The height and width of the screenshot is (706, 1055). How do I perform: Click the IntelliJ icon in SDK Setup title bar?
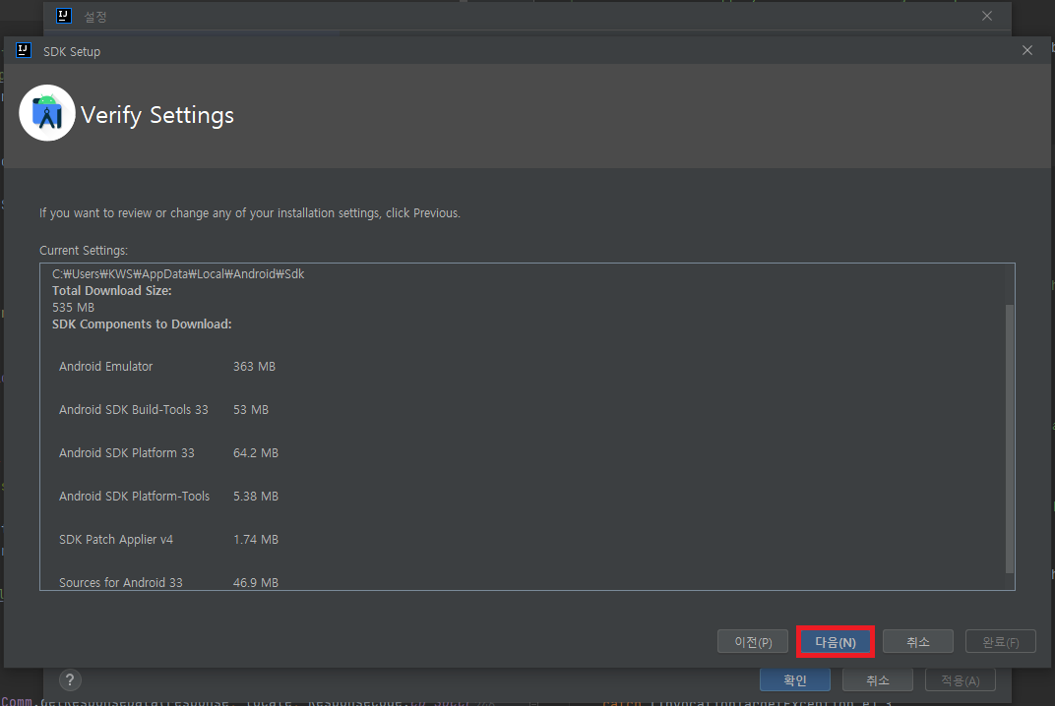click(24, 50)
